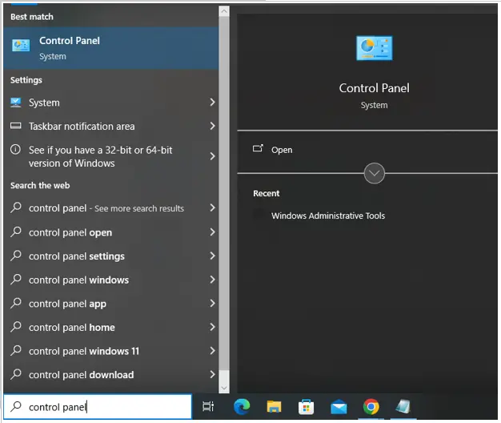Open recent Windows Administrative Tools
This screenshot has height=423, width=501.
(328, 216)
